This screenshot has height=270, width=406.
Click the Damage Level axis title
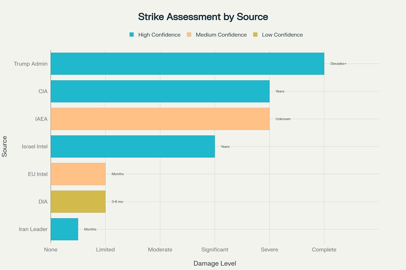point(215,263)
